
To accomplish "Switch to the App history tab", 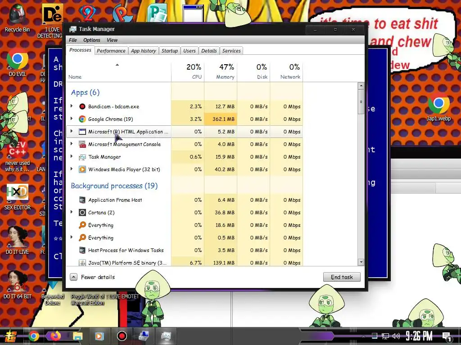I will (144, 51).
